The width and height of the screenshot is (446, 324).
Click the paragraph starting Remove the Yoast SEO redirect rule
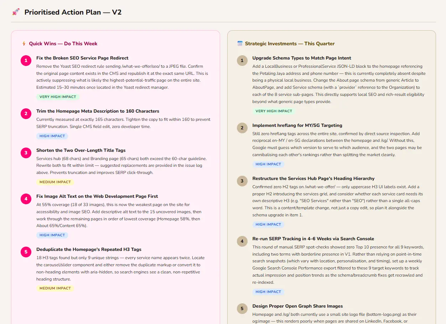click(x=122, y=77)
